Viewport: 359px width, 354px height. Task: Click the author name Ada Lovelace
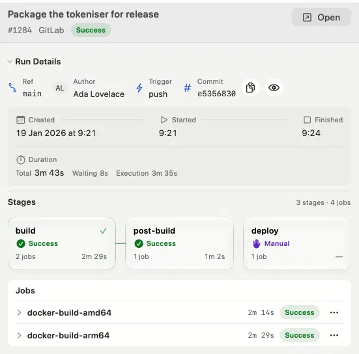98,94
